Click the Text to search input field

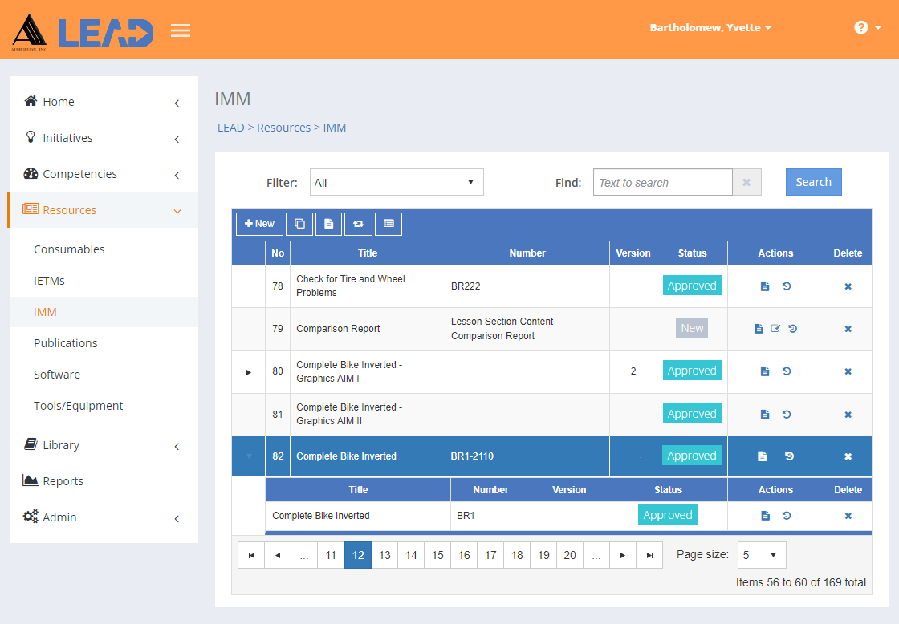pyautogui.click(x=663, y=182)
